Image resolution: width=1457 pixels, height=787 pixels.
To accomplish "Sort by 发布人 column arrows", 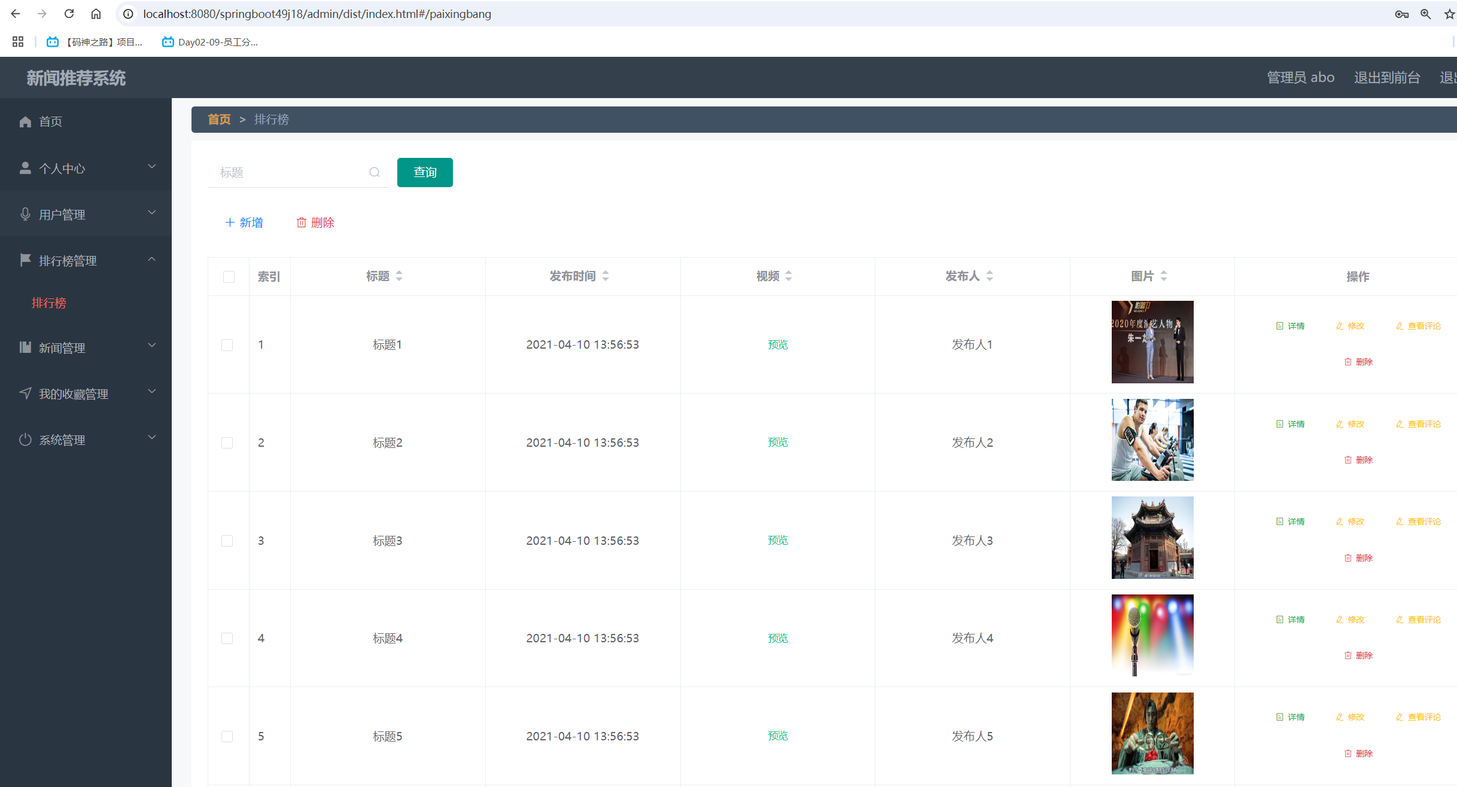I will coord(990,276).
